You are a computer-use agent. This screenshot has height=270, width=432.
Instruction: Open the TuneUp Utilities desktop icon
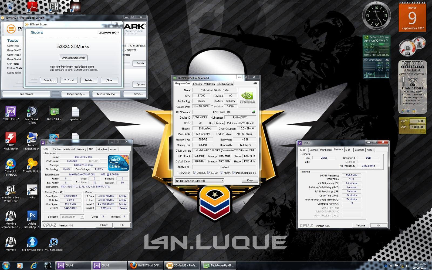pos(32,166)
